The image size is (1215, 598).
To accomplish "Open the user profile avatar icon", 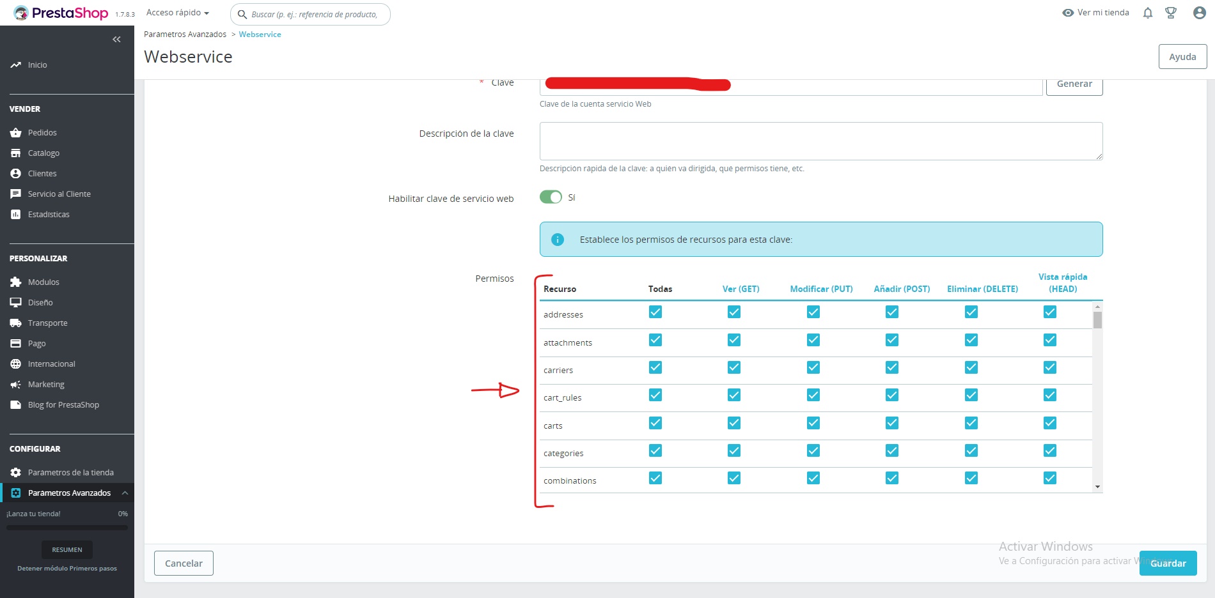I will (x=1199, y=13).
